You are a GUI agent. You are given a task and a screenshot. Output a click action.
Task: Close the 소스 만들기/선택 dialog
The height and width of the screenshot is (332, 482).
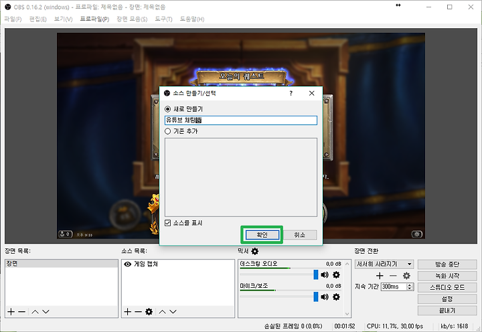[x=312, y=93]
